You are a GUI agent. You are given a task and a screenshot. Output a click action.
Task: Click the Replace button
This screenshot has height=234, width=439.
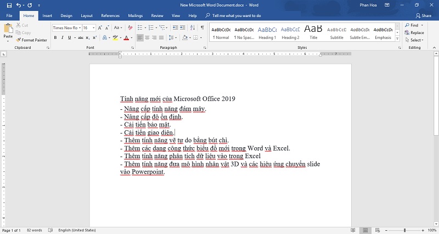[415, 32]
